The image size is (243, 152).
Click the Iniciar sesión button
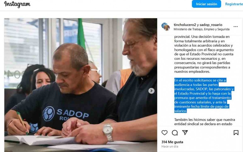tap(207, 4)
